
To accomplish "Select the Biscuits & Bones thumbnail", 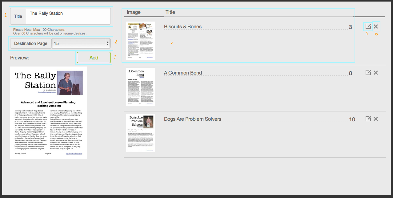I will pyautogui.click(x=141, y=40).
